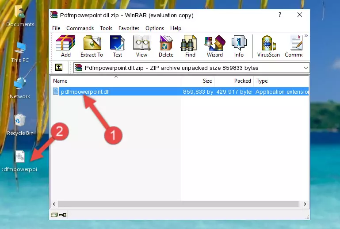340x229 pixels.
Task: Click the pdfmpowerpoint.dll file icon in list
Action: (x=56, y=92)
